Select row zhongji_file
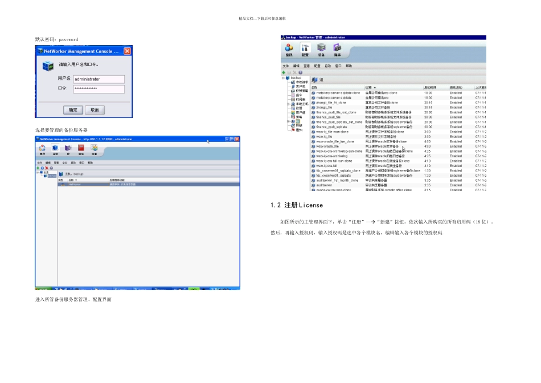Viewport: 541px width, 383px height. [399, 107]
